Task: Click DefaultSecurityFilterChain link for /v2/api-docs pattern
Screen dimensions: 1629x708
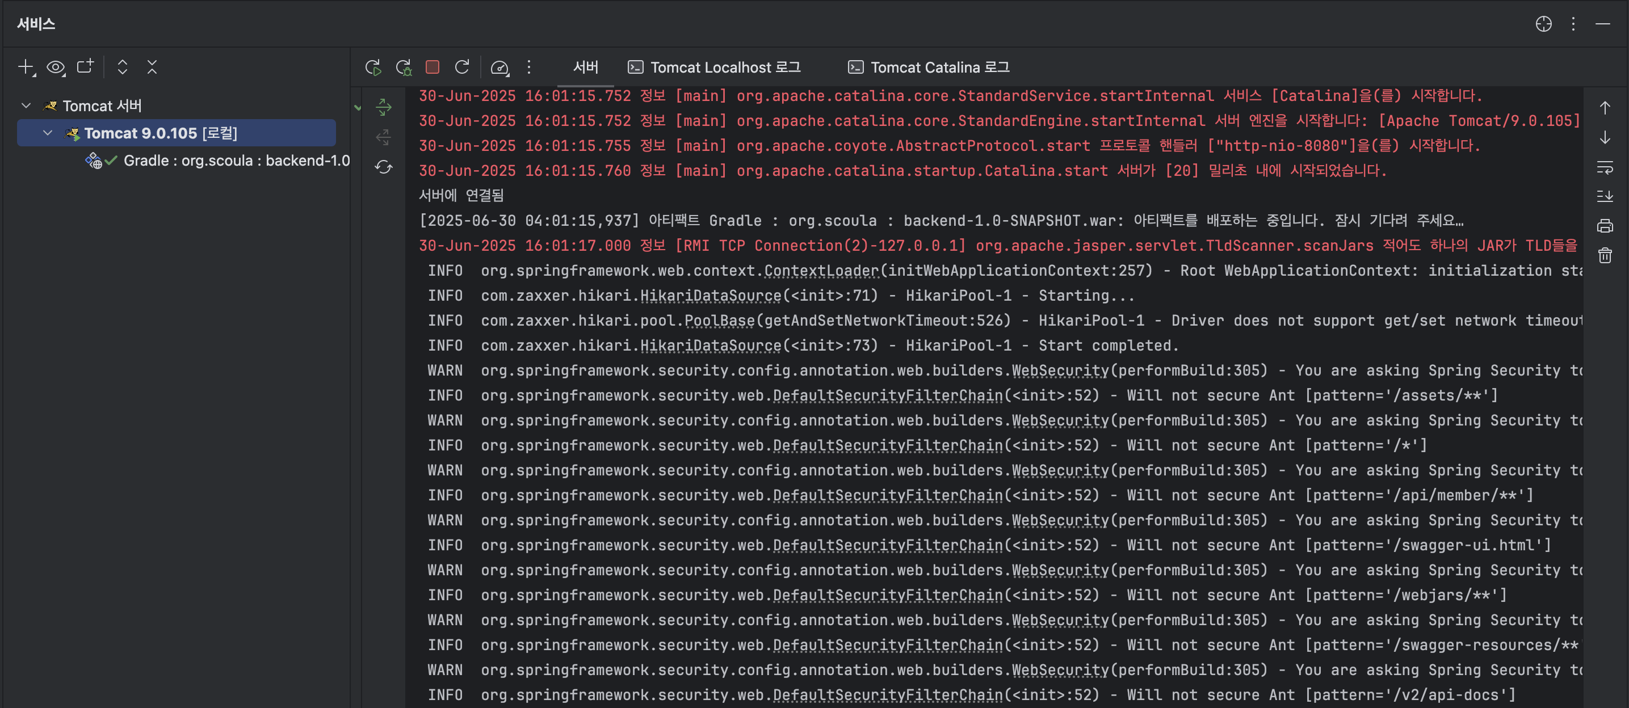Action: (888, 695)
